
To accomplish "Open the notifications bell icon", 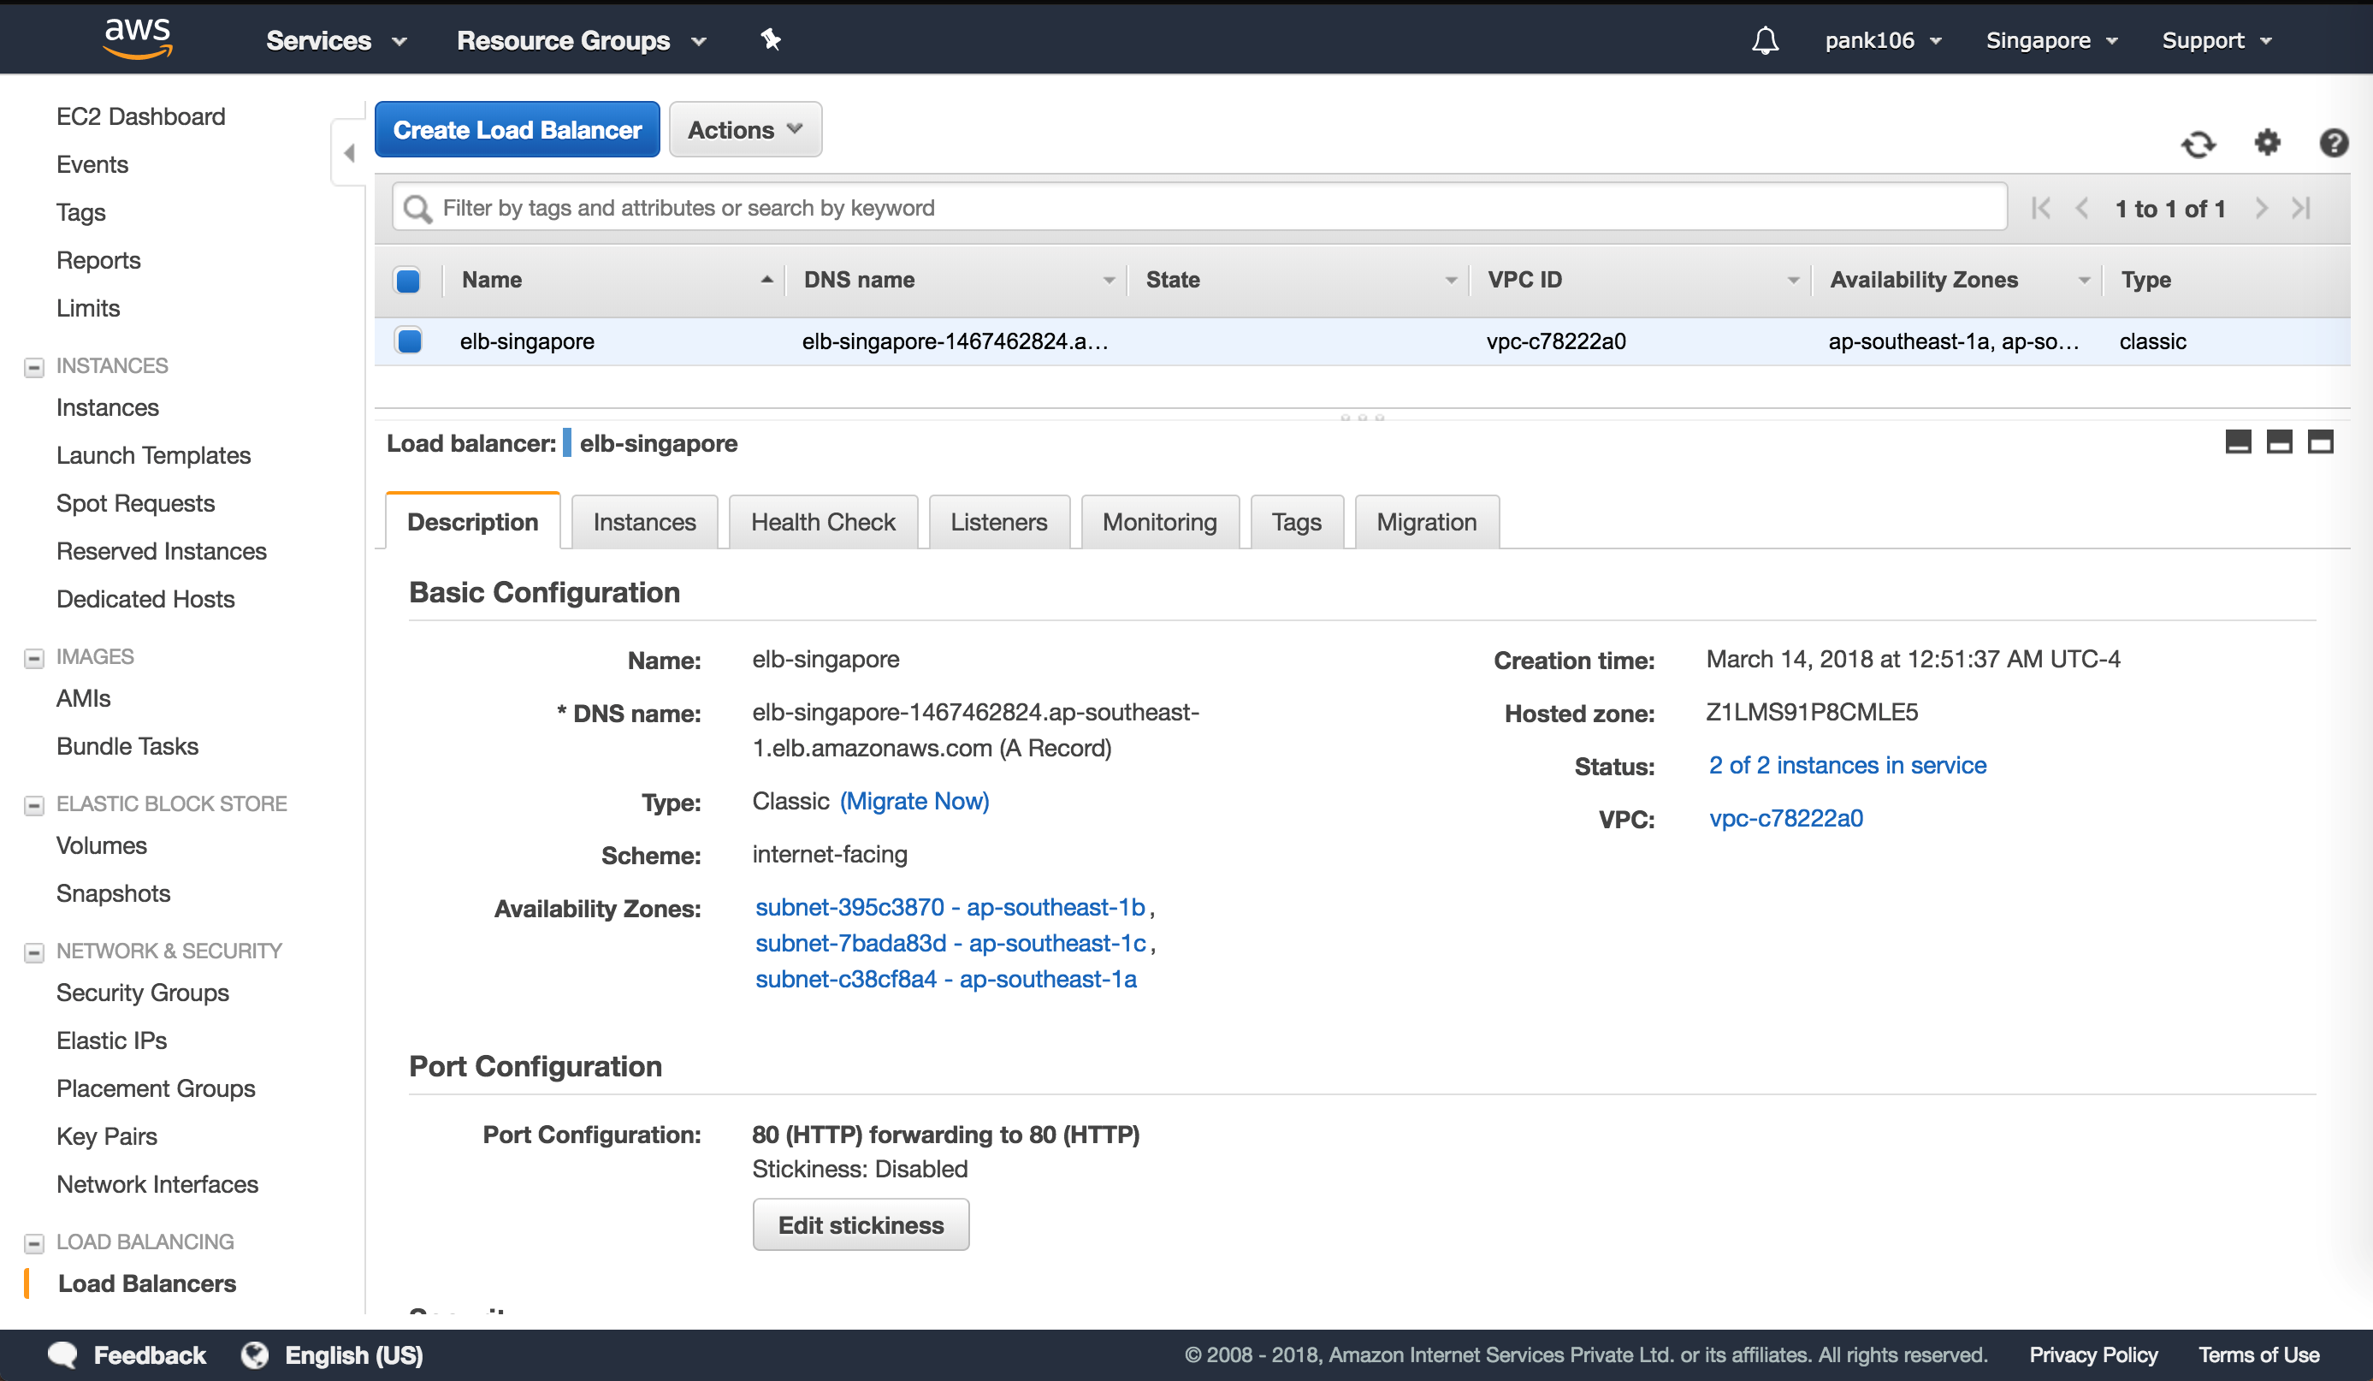I will [1765, 40].
